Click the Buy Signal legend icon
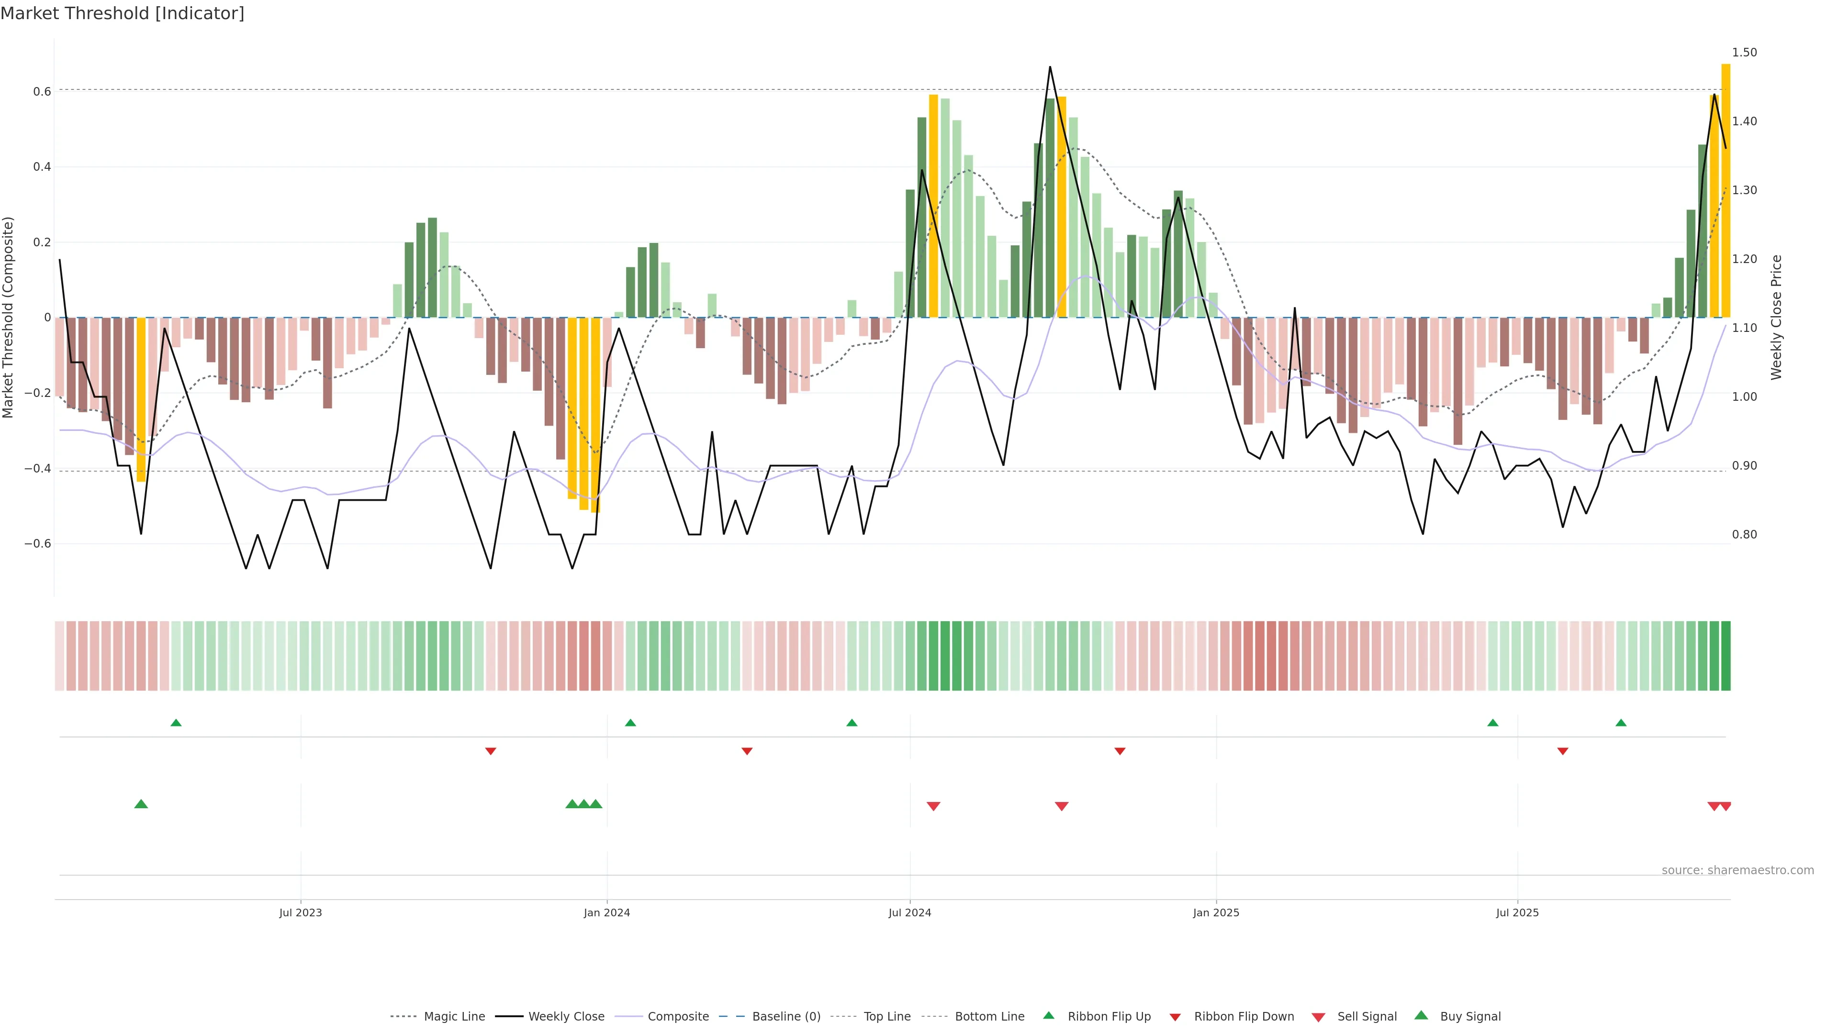 (x=1421, y=1015)
